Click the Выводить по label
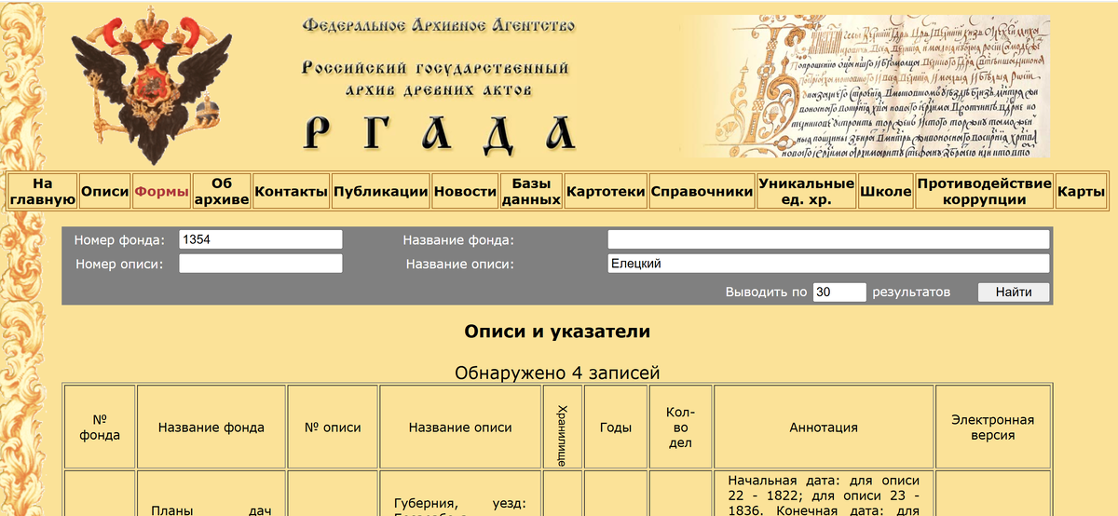 click(x=766, y=292)
